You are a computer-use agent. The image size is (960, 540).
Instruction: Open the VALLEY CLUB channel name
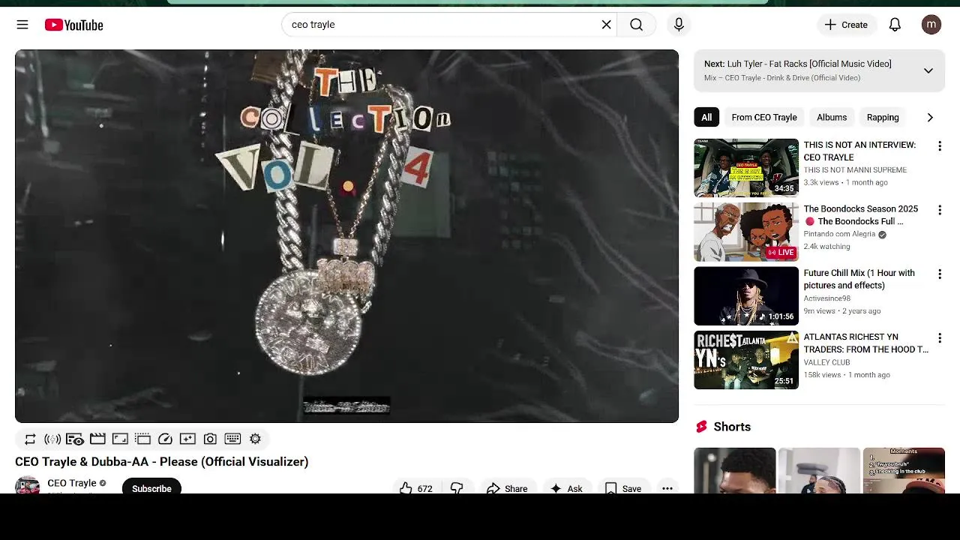pos(826,362)
